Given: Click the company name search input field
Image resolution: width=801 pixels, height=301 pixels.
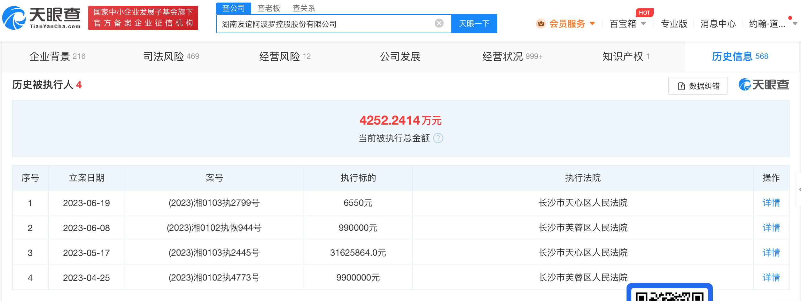Looking at the screenshot, I should (x=326, y=24).
